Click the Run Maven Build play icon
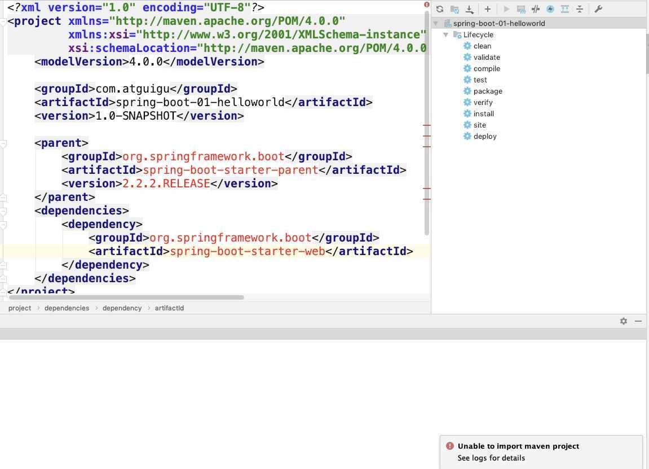The image size is (649, 469). [x=506, y=9]
